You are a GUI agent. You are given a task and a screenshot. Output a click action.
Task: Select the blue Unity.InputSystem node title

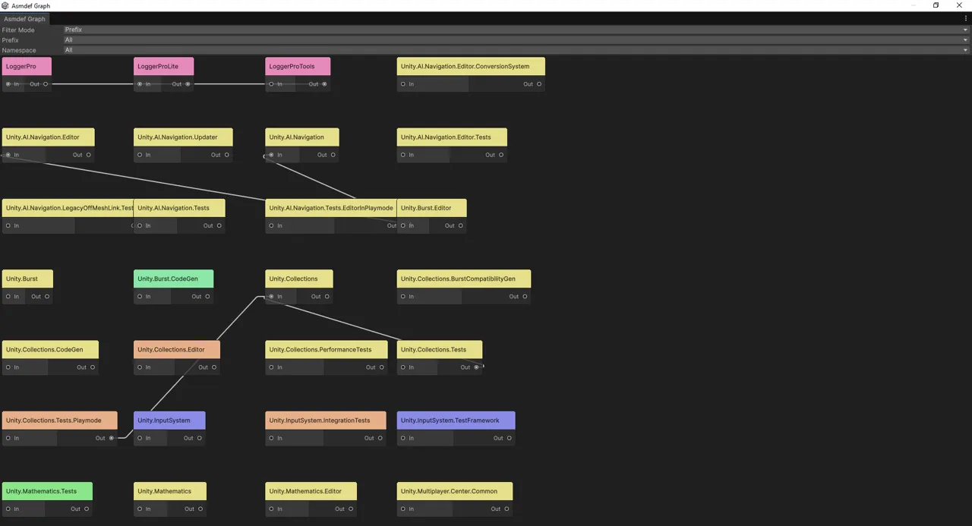(169, 420)
